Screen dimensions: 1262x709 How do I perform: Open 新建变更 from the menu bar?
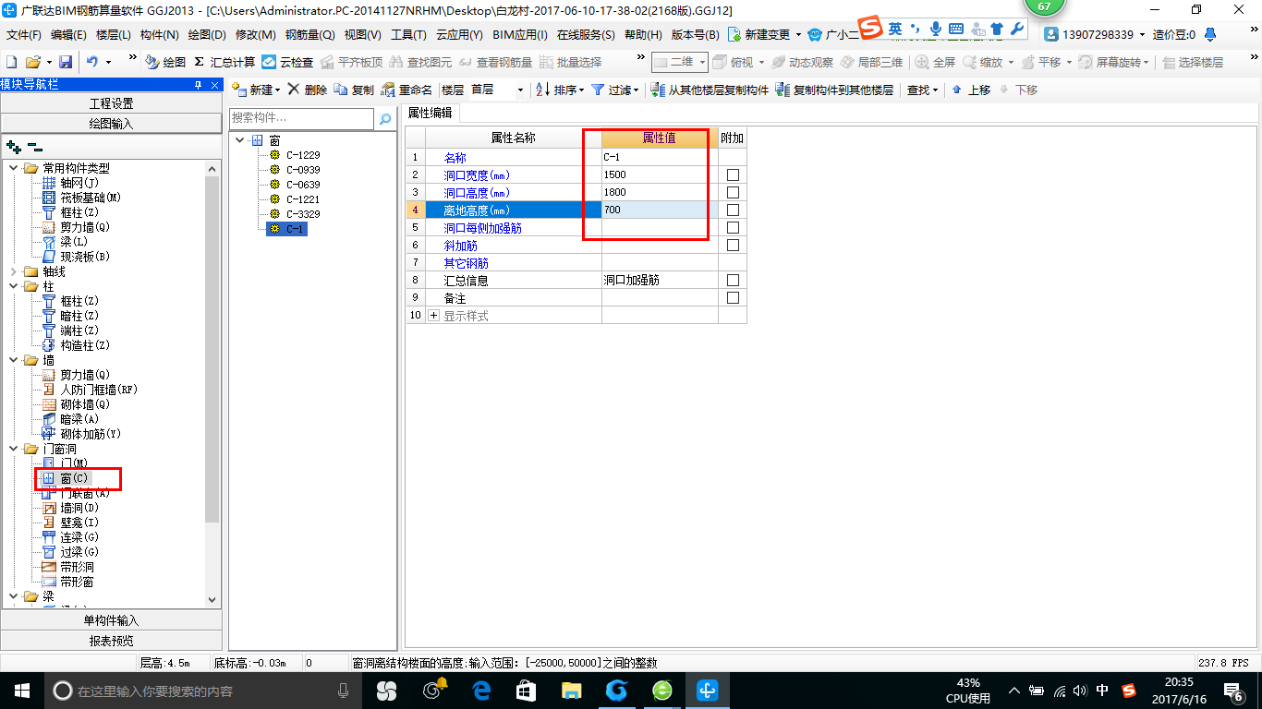[x=765, y=34]
